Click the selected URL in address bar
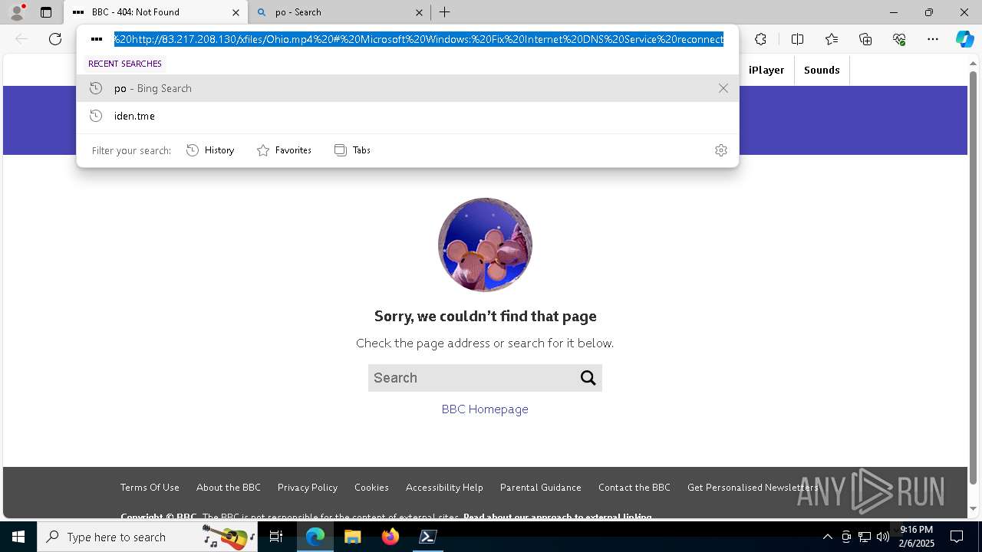 click(419, 39)
